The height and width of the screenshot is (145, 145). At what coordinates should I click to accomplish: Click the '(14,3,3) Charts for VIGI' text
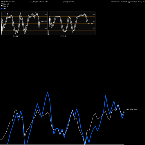pyautogui.click(x=39, y=2)
